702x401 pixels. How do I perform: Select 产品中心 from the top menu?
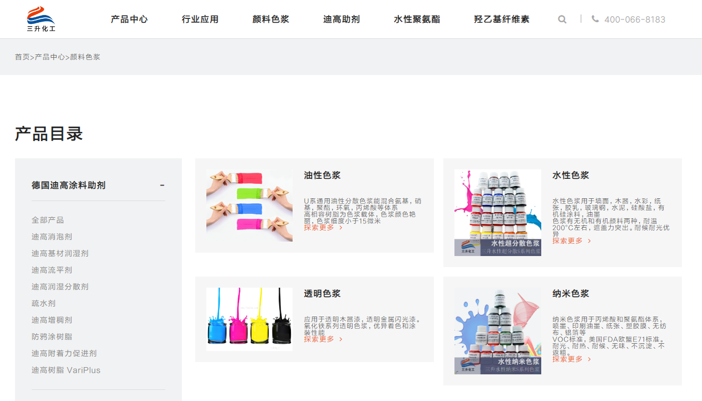pyautogui.click(x=129, y=18)
